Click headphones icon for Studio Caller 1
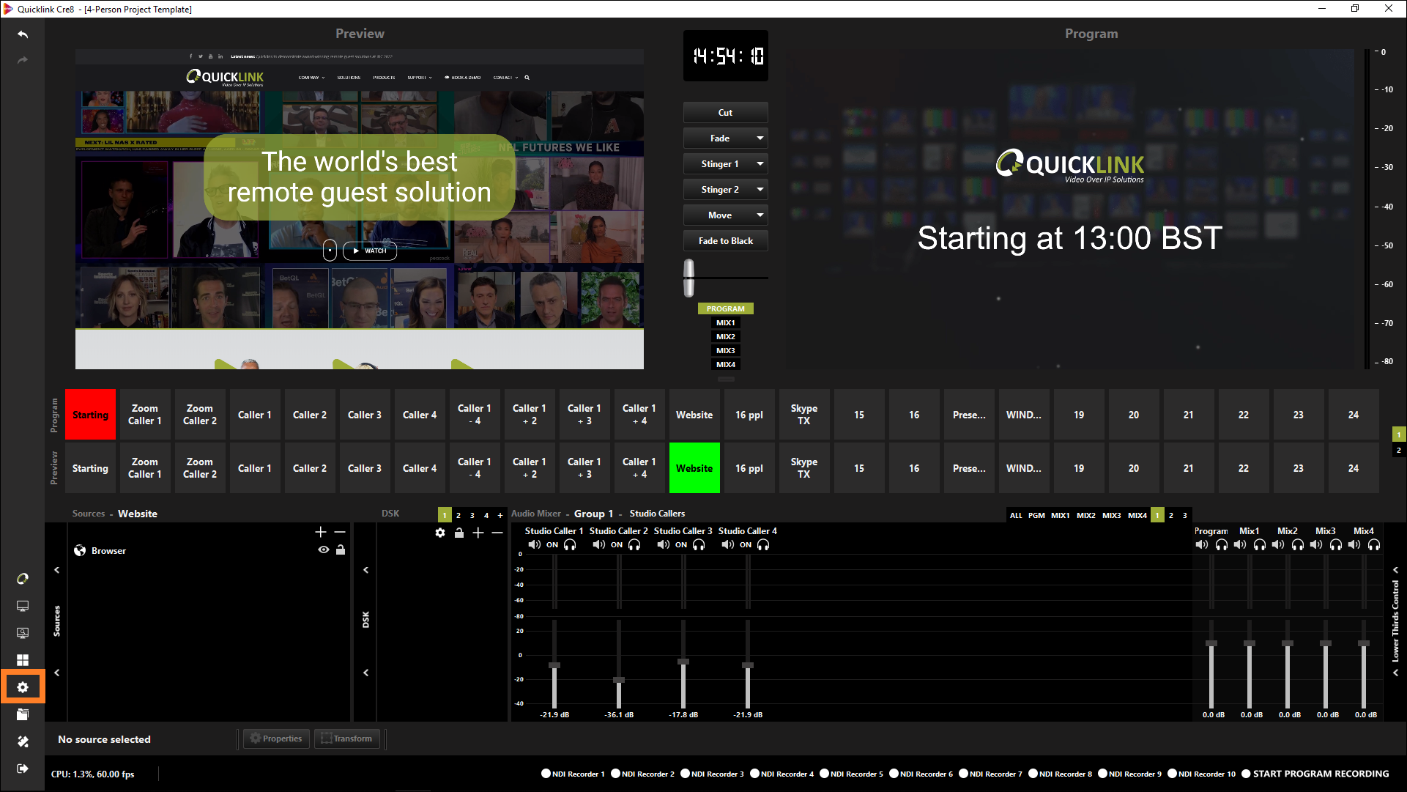The image size is (1407, 792). point(570,545)
